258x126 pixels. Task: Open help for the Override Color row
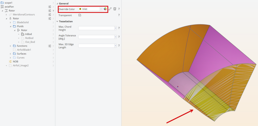pyautogui.click(x=119, y=9)
